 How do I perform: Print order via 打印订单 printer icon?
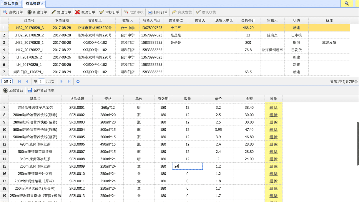[150, 12]
